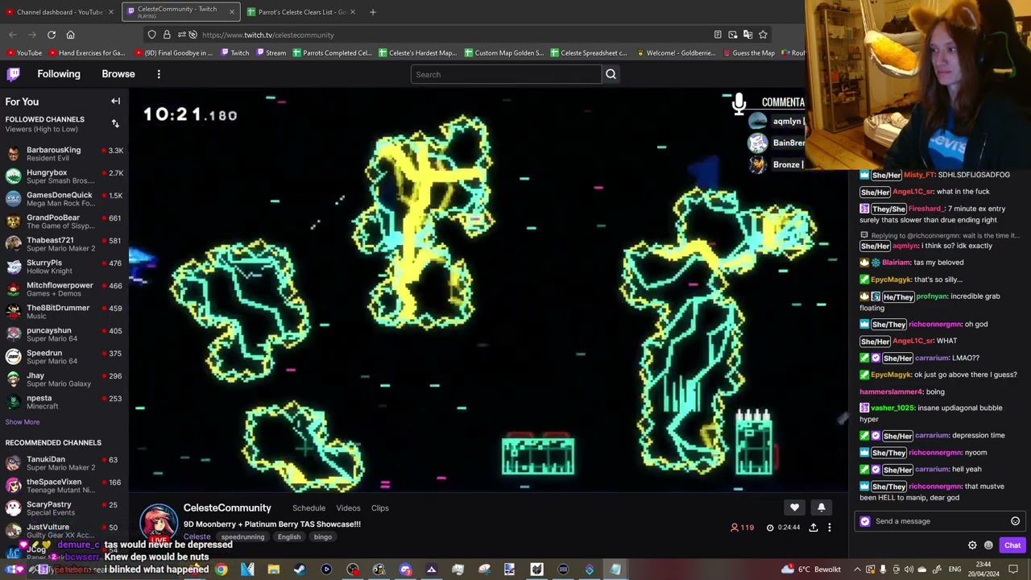Click the English tag

tap(288, 537)
